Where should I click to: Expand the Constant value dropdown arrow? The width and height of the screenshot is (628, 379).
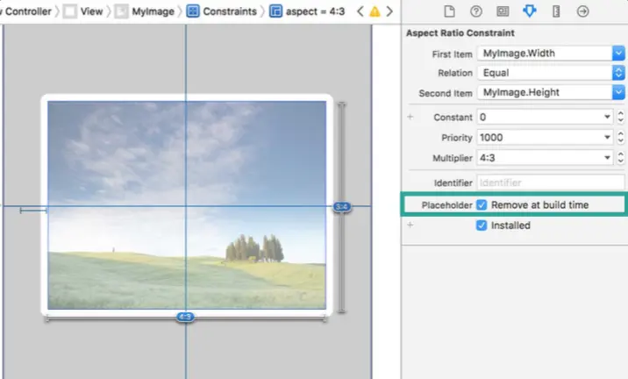(x=607, y=117)
